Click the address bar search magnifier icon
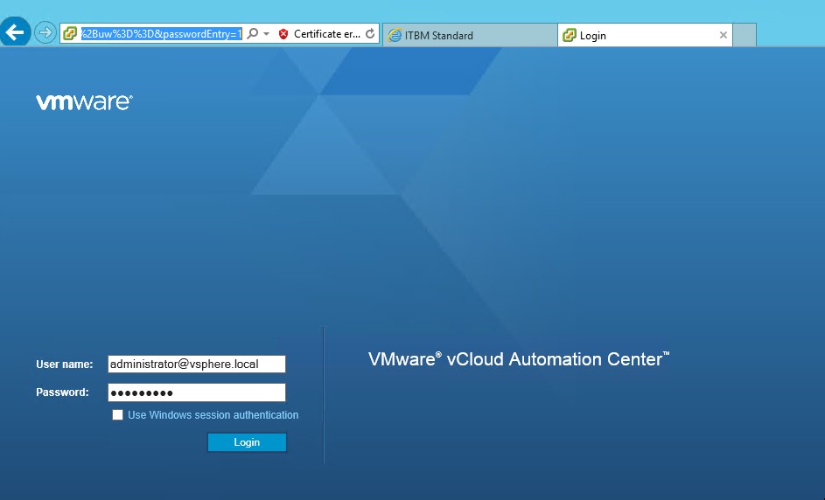The height and width of the screenshot is (500, 825). tap(253, 34)
